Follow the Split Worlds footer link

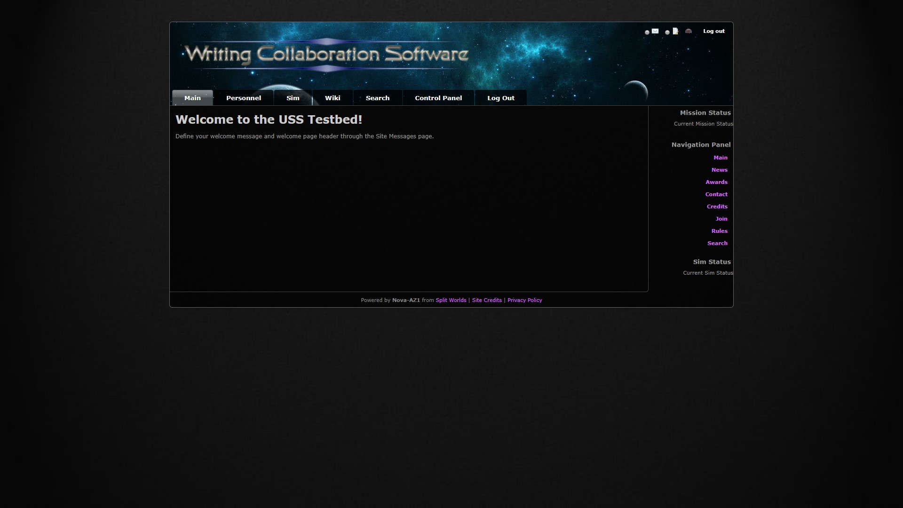click(451, 300)
